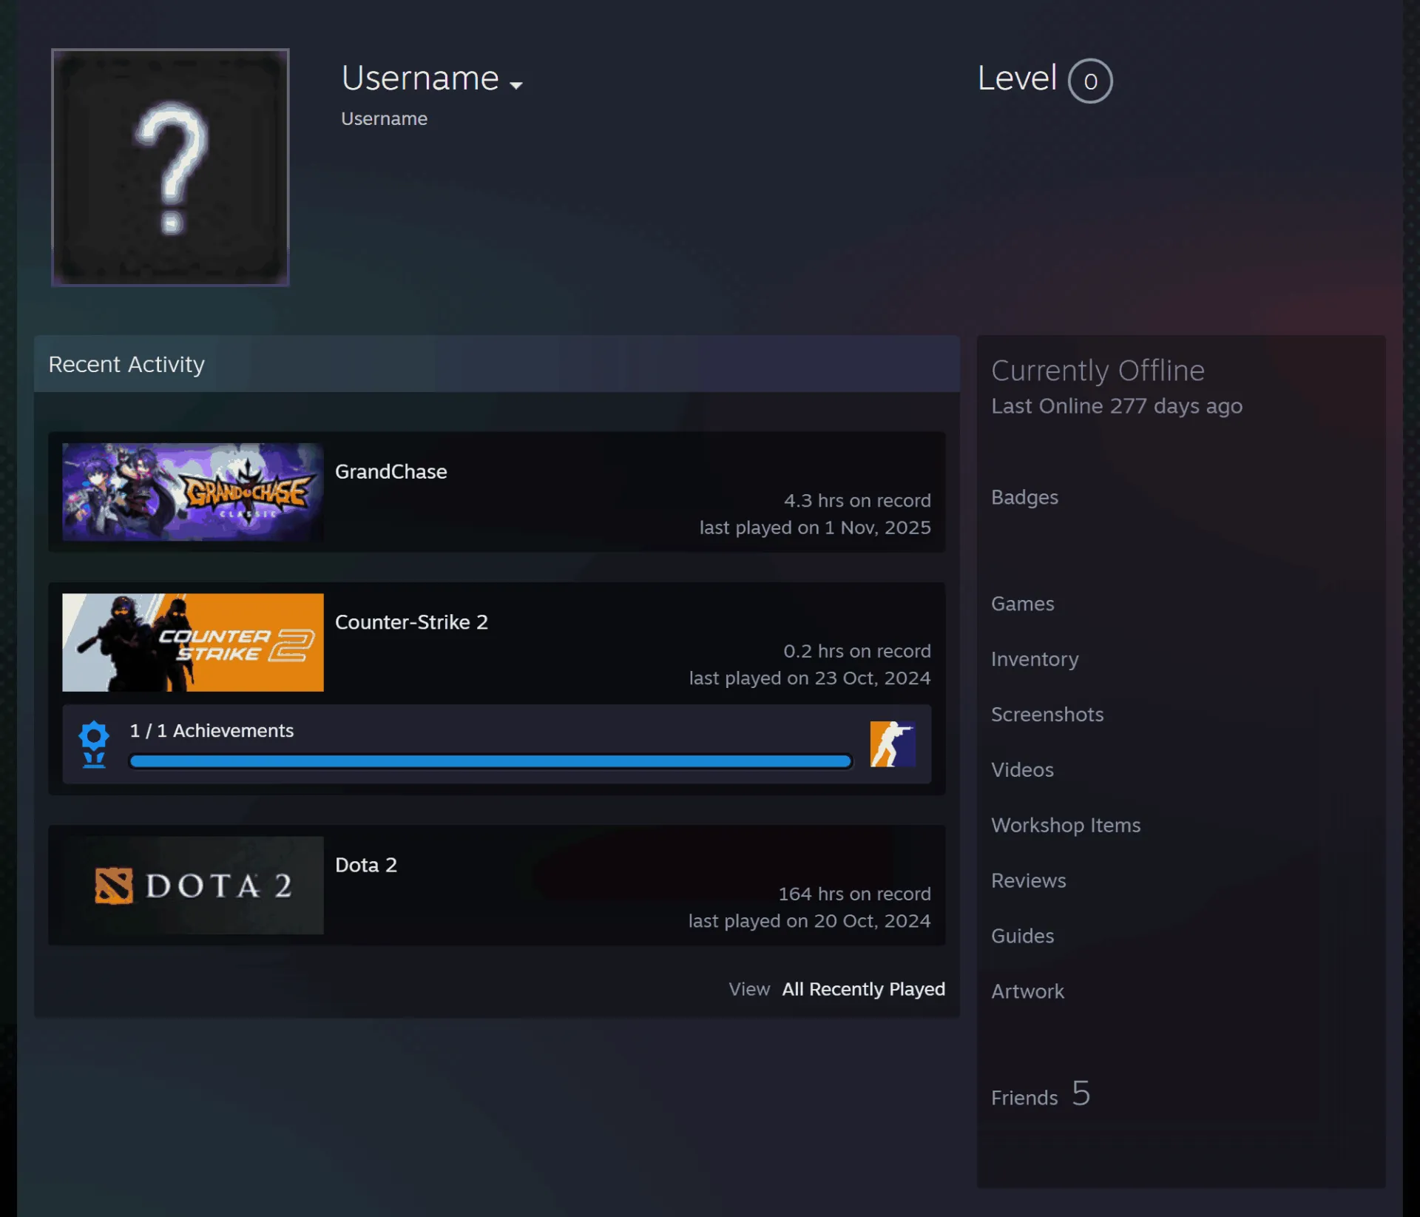Open the Artwork page

point(1027,991)
